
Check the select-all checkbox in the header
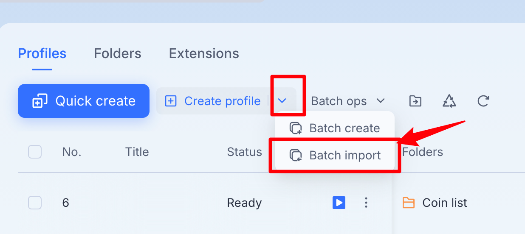pos(35,152)
